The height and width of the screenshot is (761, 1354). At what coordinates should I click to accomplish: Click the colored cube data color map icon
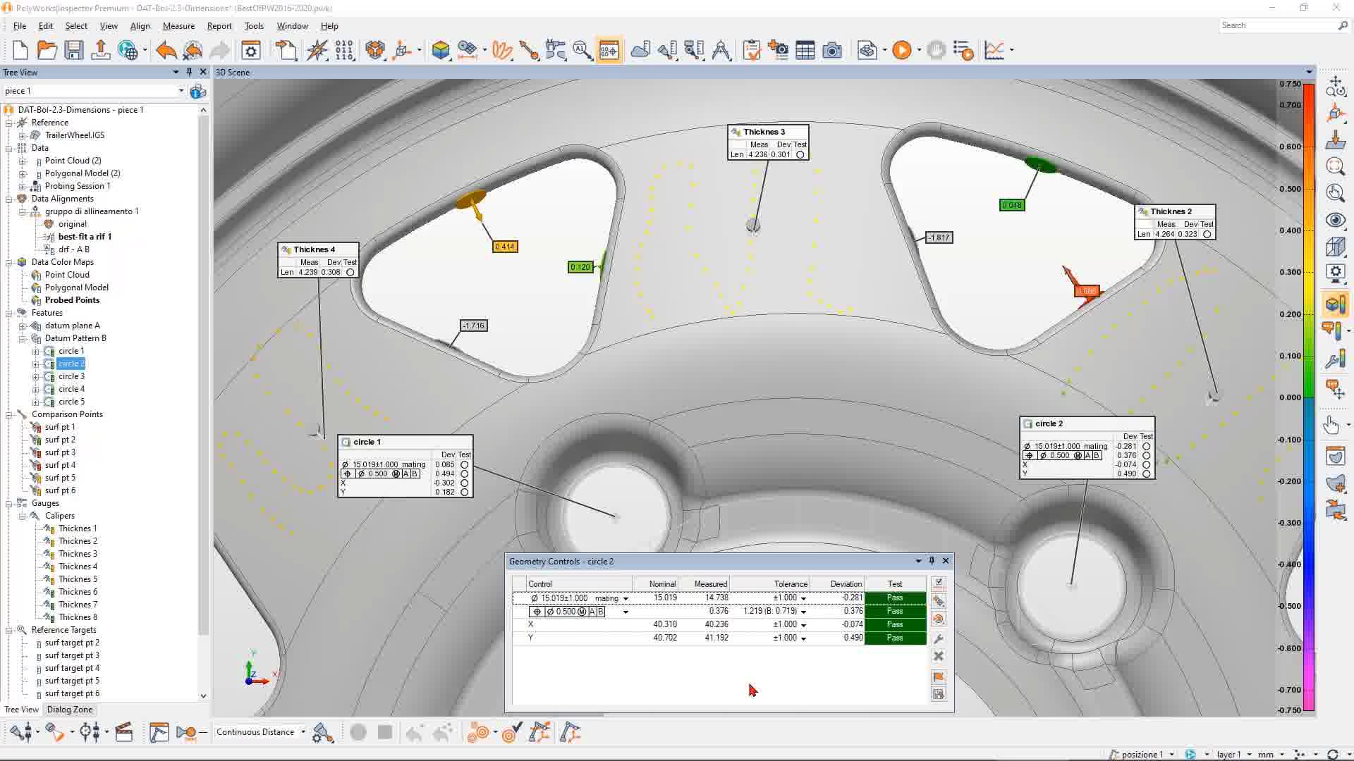tap(441, 50)
